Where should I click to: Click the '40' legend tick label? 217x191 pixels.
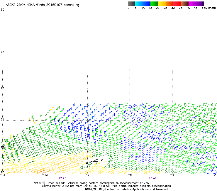(x=188, y=8)
